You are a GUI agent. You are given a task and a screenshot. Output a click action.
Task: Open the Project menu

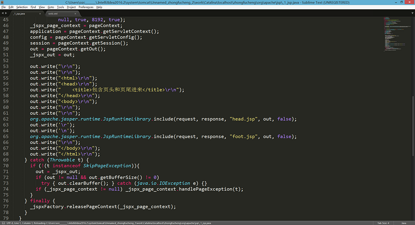(71, 7)
